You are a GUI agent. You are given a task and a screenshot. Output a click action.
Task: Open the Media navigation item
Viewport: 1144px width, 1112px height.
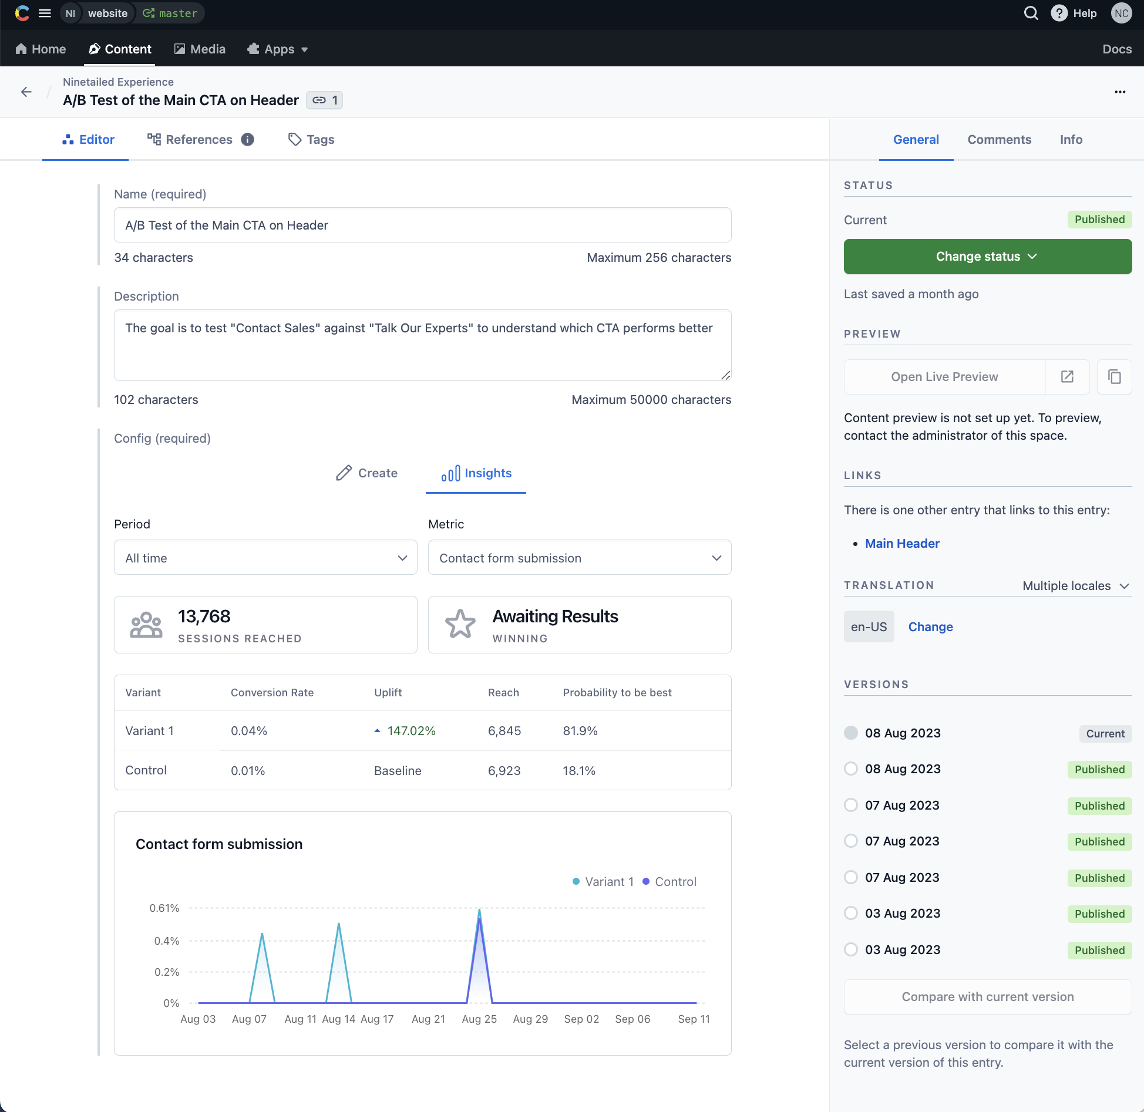(x=200, y=49)
